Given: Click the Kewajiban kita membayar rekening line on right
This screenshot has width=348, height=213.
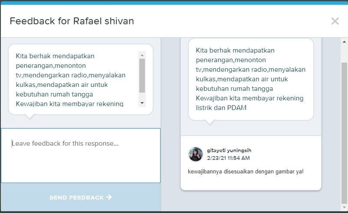Looking at the screenshot, I should [250, 98].
